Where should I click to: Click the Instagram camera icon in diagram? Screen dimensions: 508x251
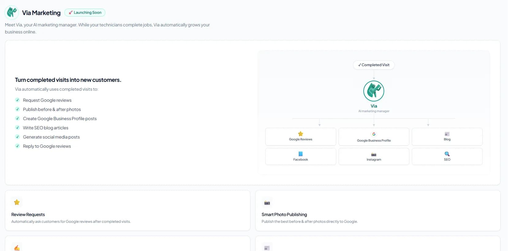tap(374, 154)
